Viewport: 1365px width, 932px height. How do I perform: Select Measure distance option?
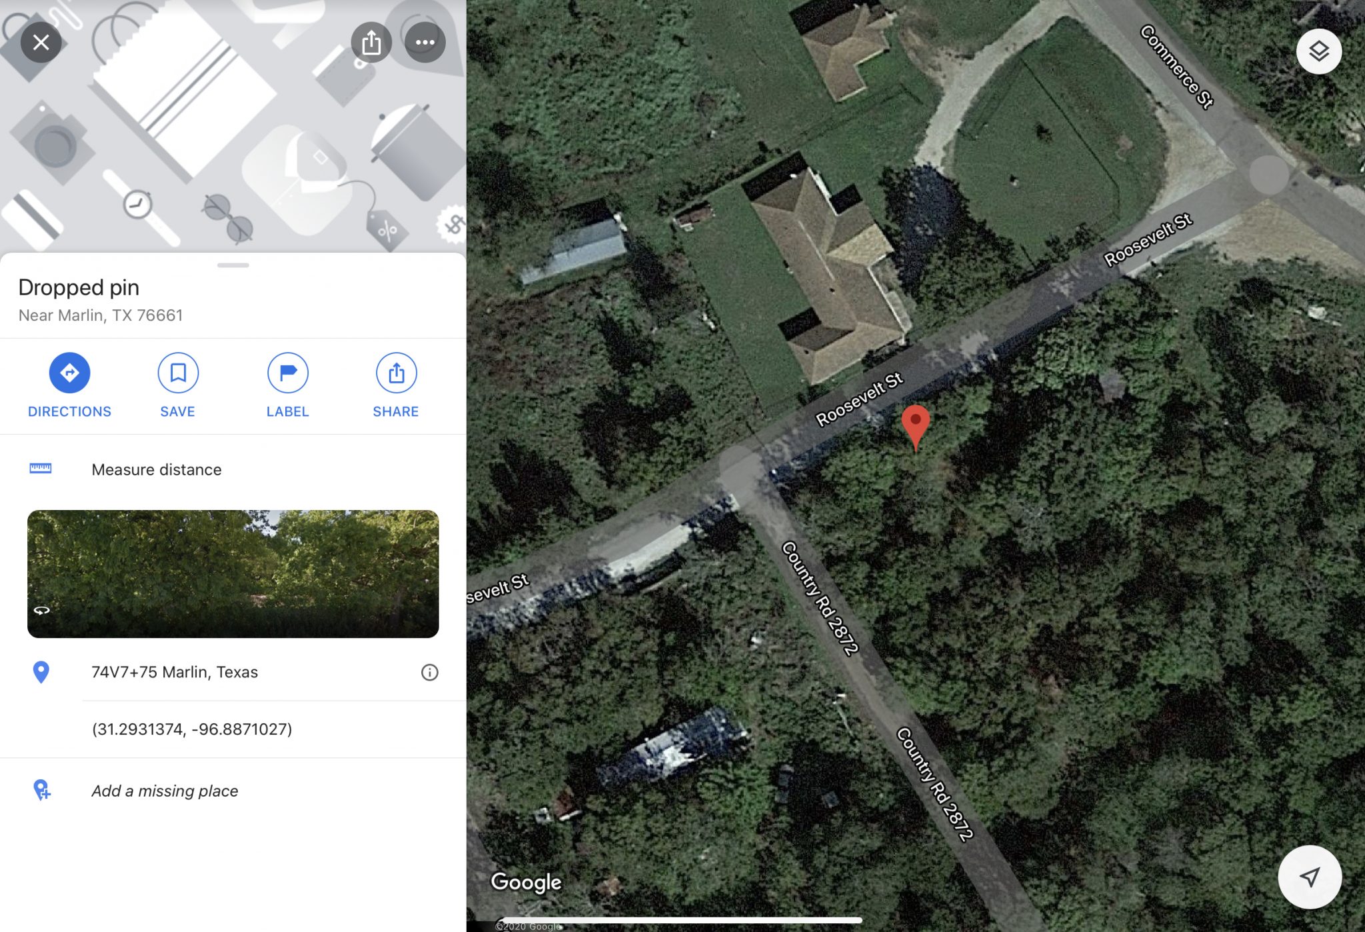point(233,469)
